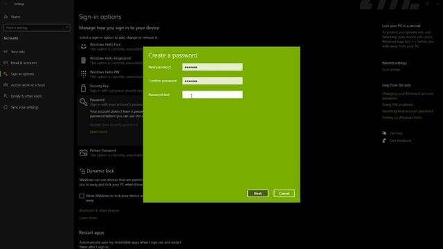The width and height of the screenshot is (443, 249).
Task: Open Email & accounts page
Action: (x=24, y=63)
